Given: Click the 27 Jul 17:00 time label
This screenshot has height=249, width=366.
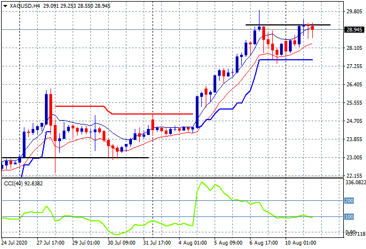Looking at the screenshot, I should [50, 243].
